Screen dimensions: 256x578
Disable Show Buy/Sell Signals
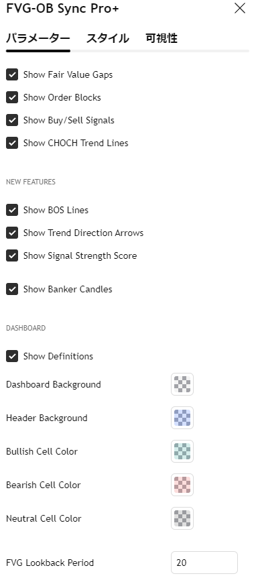(x=12, y=121)
